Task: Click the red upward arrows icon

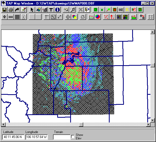Action: 112,17
